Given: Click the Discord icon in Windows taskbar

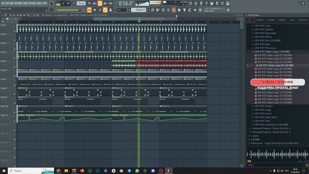Looking at the screenshot, I should point(153,171).
